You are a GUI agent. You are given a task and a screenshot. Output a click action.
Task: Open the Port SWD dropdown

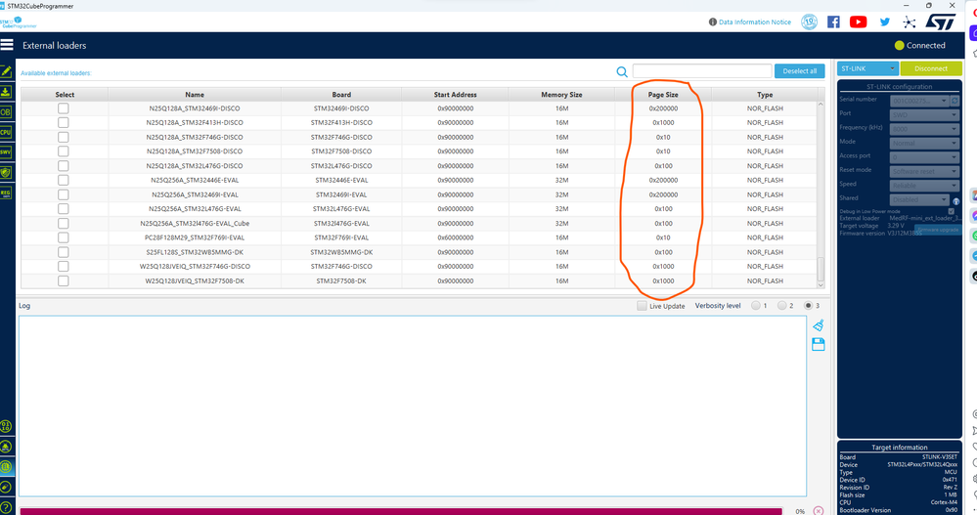pyautogui.click(x=923, y=114)
